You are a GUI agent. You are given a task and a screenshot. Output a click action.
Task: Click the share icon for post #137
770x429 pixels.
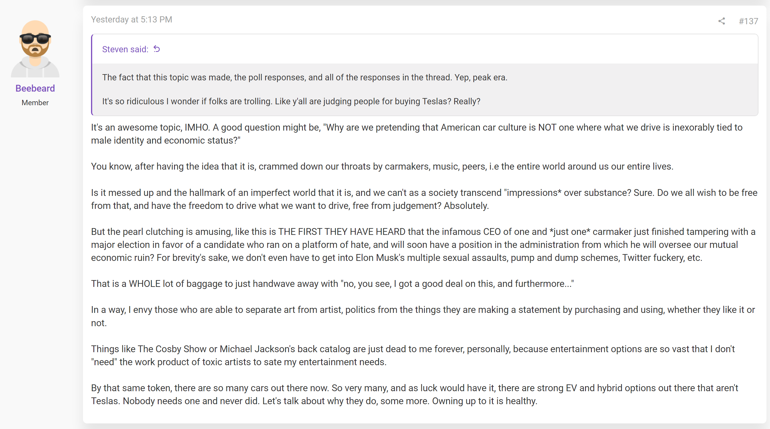721,21
